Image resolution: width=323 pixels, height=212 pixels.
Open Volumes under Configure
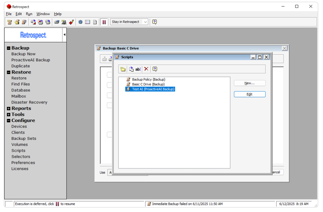point(19,144)
